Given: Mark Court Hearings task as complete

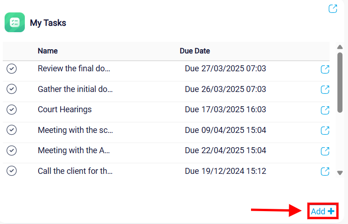Looking at the screenshot, I should coord(11,109).
